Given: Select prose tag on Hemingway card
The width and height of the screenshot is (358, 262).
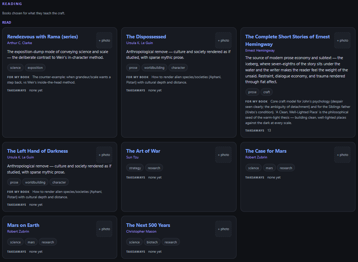Looking at the screenshot, I should click(252, 92).
